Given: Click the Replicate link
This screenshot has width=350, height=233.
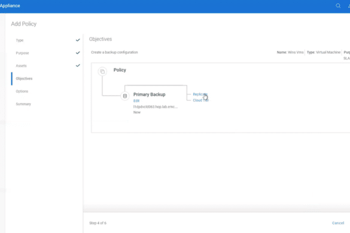Looking at the screenshot, I should tap(200, 94).
